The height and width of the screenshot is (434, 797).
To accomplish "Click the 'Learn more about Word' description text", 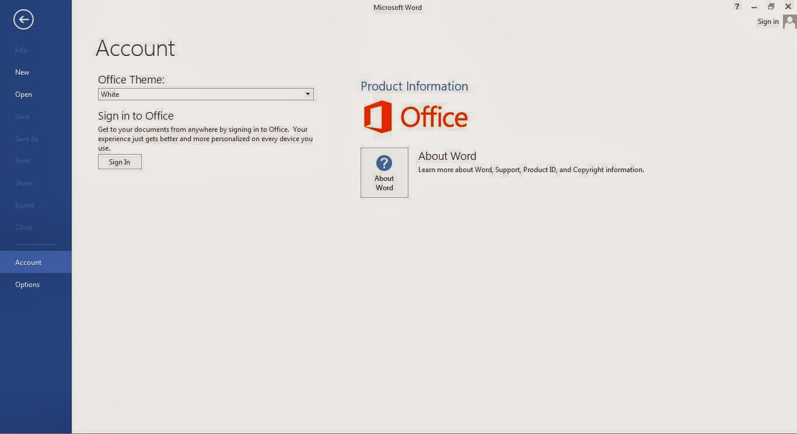I will click(531, 170).
